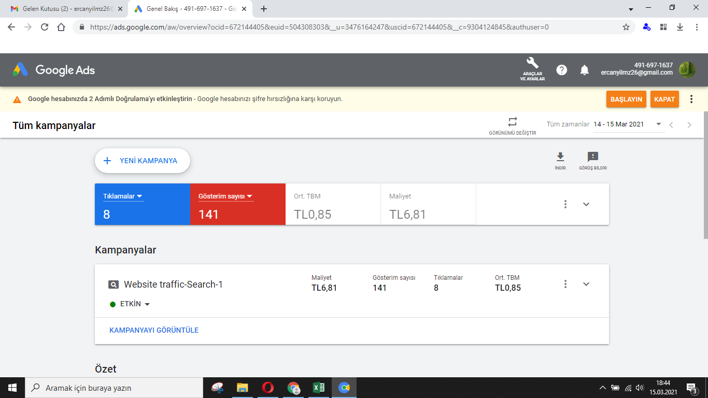
Task: Click the help question mark icon
Action: (561, 70)
